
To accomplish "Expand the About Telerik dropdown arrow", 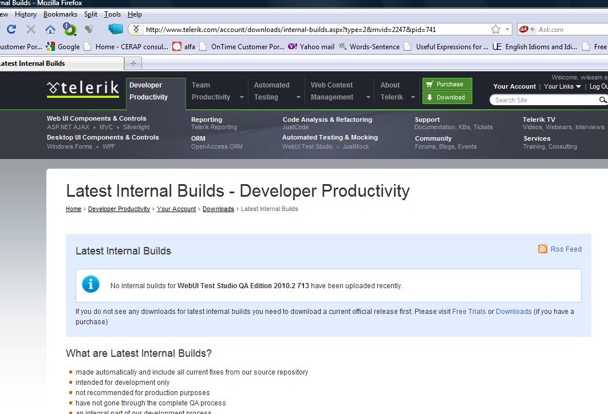I will 413,97.
